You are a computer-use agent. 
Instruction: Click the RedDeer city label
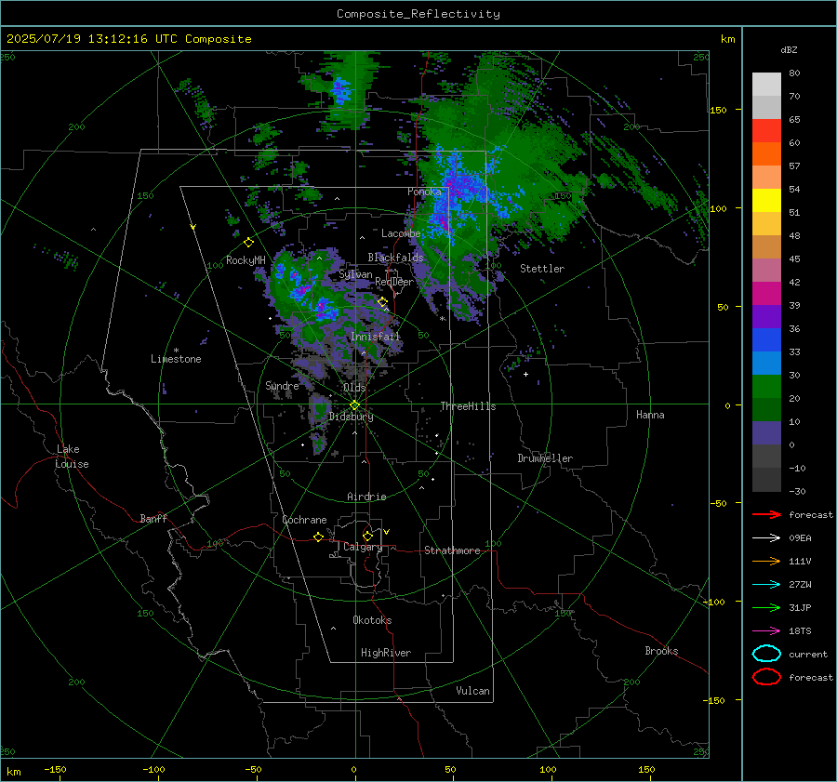[x=394, y=282]
